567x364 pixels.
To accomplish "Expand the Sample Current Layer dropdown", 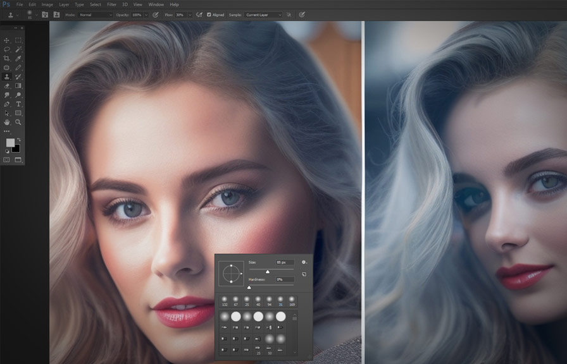I will 263,15.
